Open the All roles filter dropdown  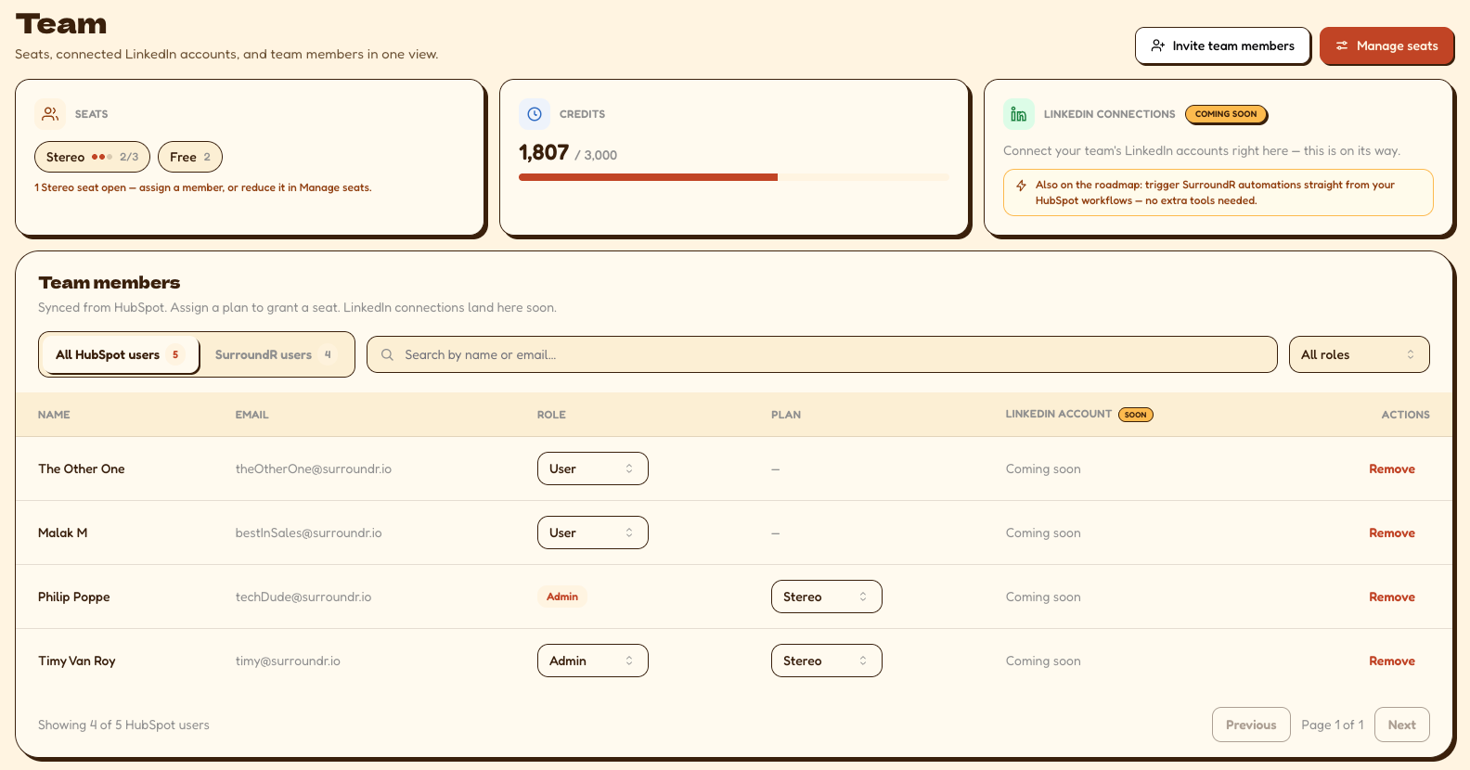[x=1359, y=354]
